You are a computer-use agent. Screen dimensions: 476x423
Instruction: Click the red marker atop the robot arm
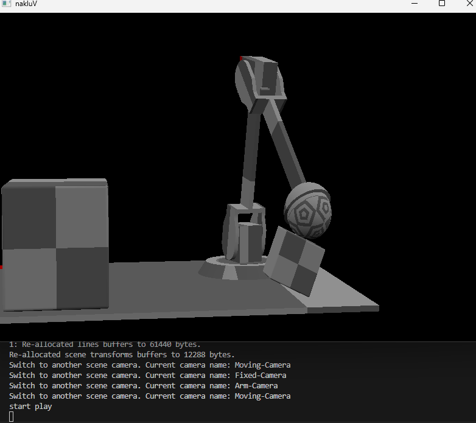[240, 58]
